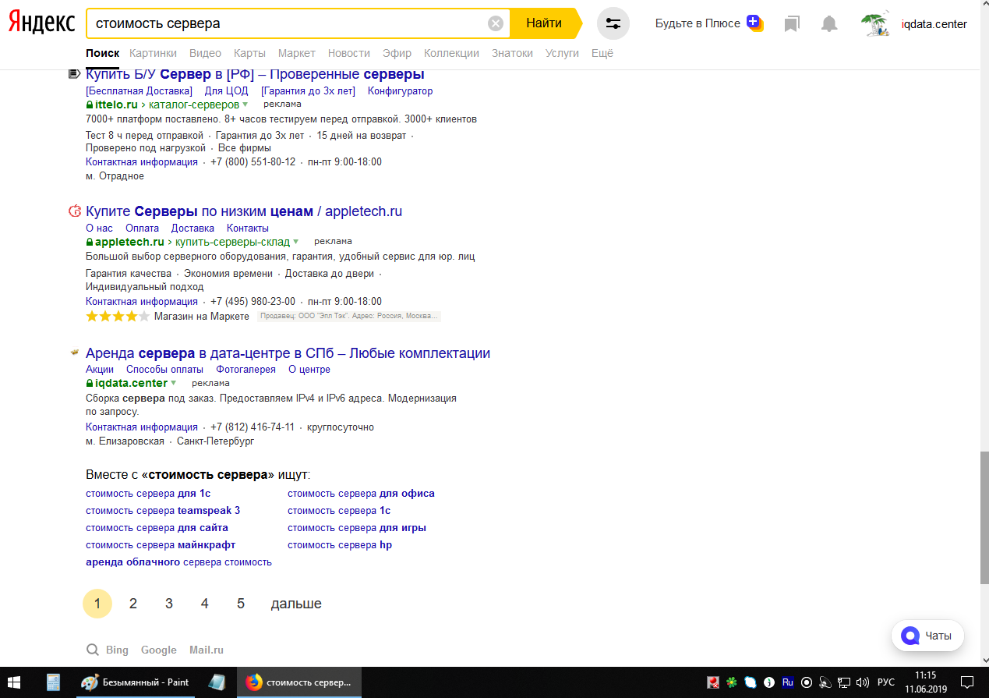Open the Chats bubble icon

(910, 636)
